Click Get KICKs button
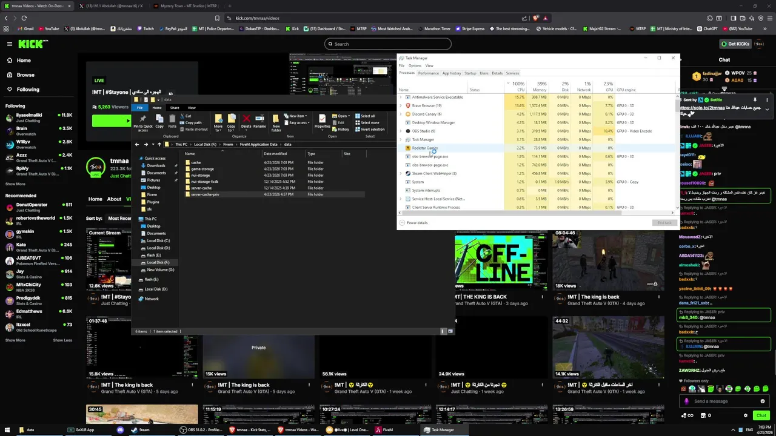776x436 pixels. click(735, 44)
